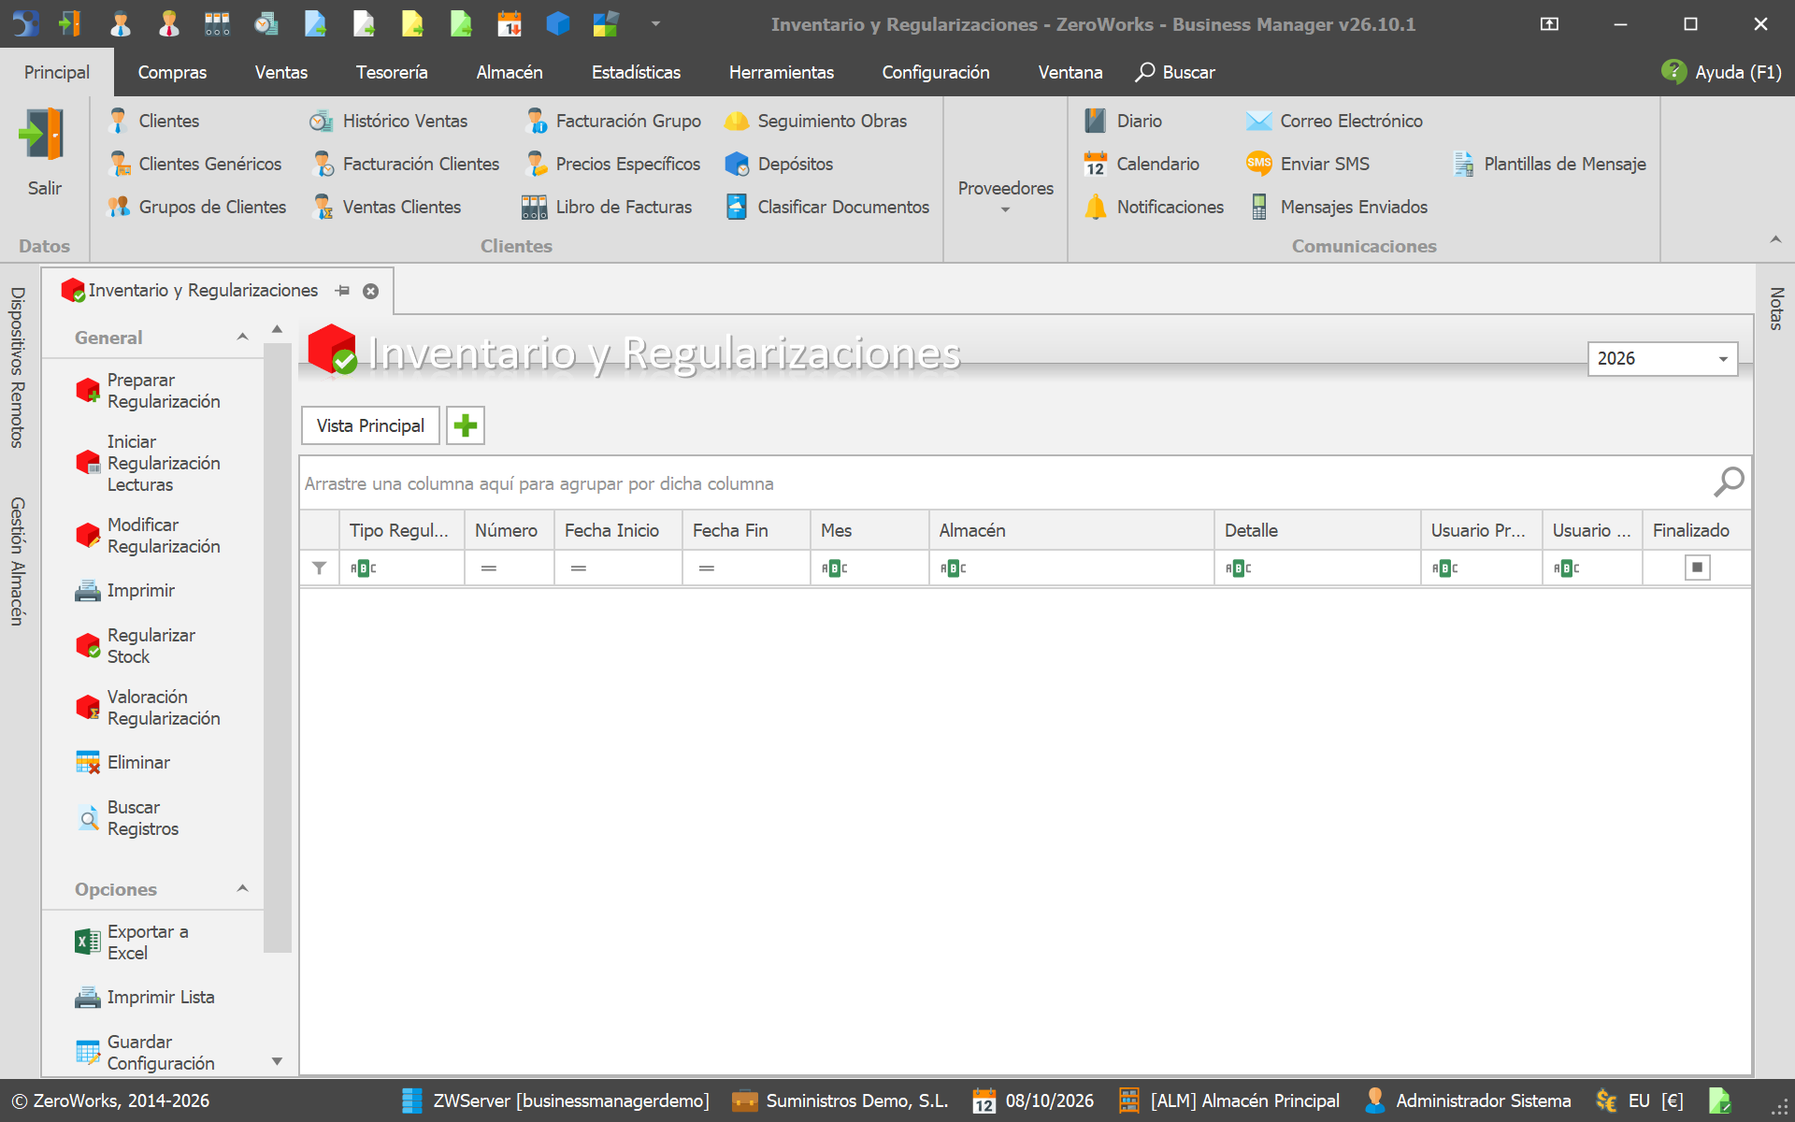The height and width of the screenshot is (1122, 1795).
Task: Pin the Inventario y Regularizaciones tab
Action: (342, 291)
